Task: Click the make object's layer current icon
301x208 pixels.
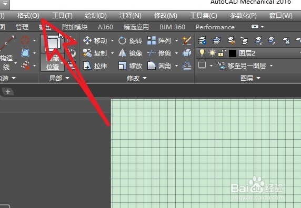Action: pos(217,40)
